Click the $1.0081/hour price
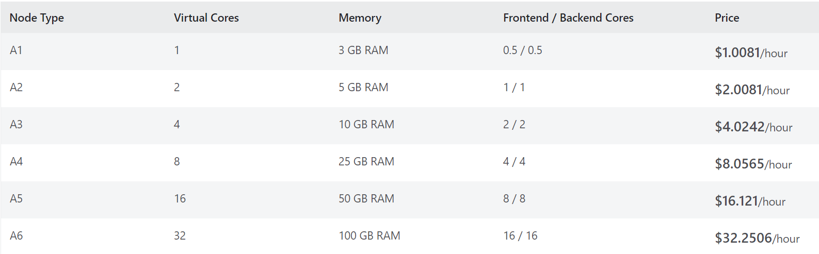This screenshot has width=819, height=254. click(x=750, y=53)
